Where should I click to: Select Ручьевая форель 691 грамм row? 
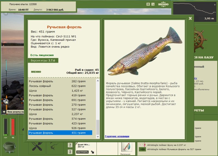click(60, 100)
